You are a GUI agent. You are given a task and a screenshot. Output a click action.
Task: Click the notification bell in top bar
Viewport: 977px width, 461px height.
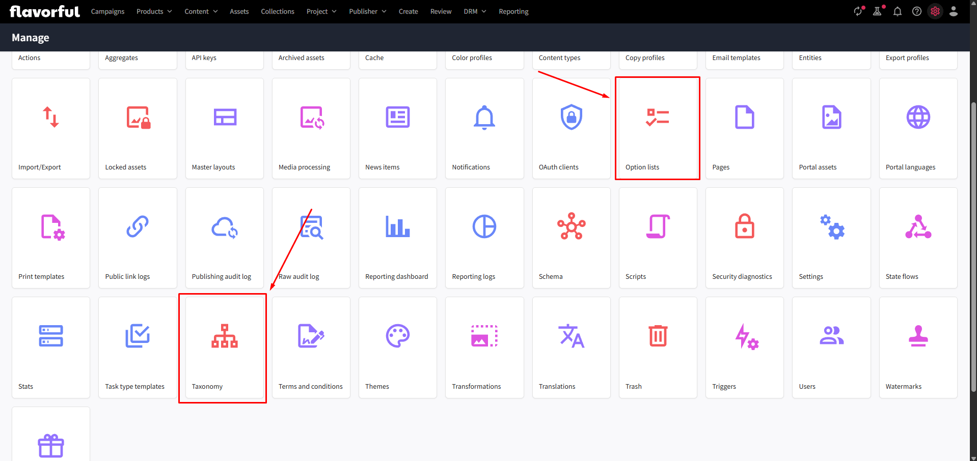[898, 11]
